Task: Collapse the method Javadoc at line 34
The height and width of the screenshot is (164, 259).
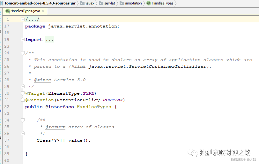Action: [23, 120]
